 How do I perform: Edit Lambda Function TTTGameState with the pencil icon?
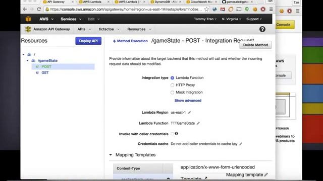[198, 123]
